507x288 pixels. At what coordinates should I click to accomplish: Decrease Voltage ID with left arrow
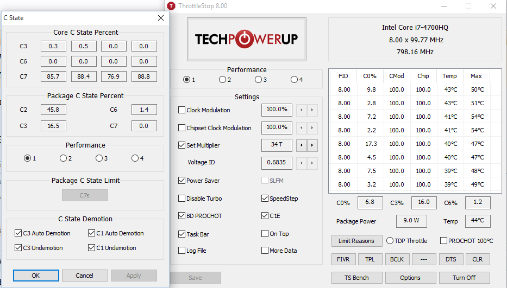(x=302, y=163)
